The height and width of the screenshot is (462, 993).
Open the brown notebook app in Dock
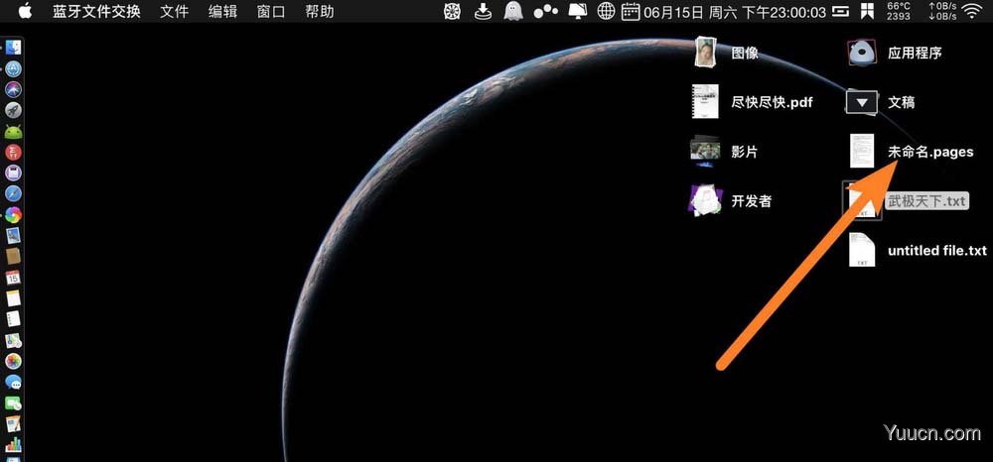click(x=13, y=257)
